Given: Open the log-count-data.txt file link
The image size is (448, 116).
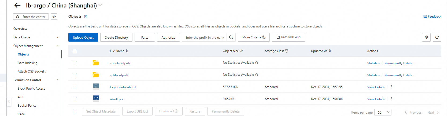Looking at the screenshot, I should click(123, 87).
